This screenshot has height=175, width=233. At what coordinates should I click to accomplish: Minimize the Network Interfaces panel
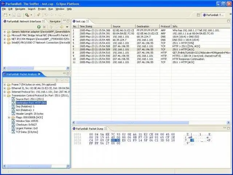64,20
